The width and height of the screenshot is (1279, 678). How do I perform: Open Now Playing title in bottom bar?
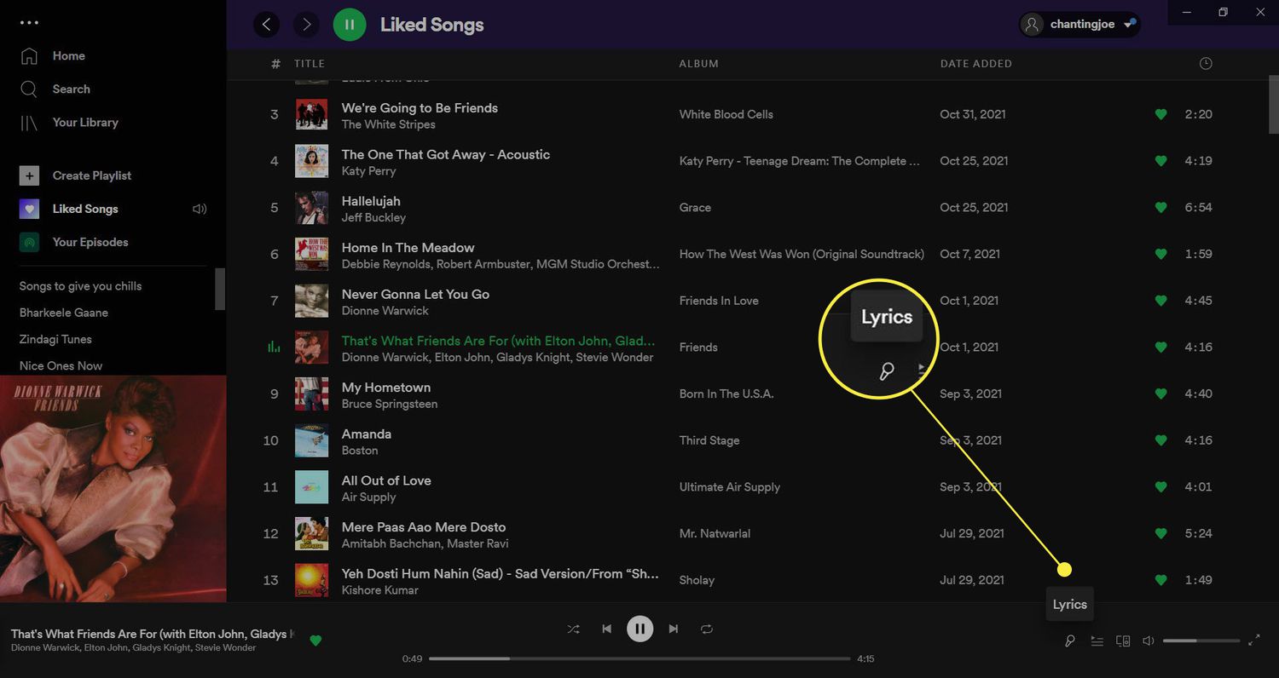click(153, 635)
